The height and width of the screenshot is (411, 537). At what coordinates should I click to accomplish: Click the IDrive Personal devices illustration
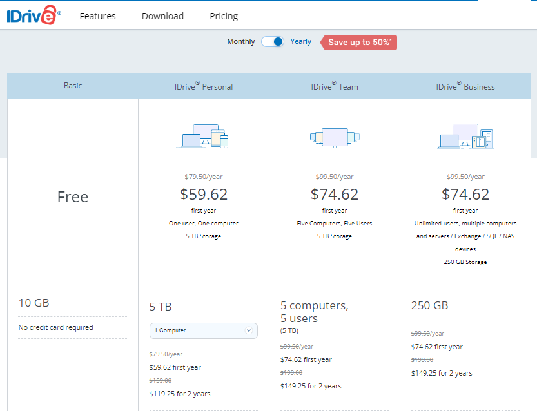[204, 136]
